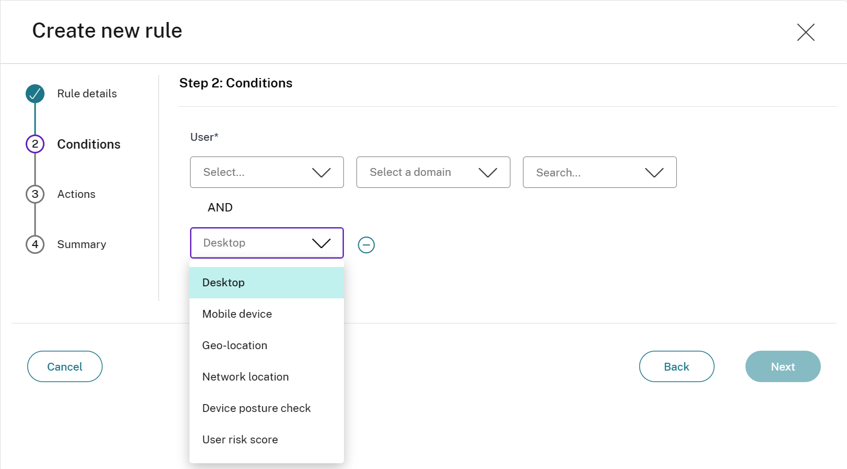Viewport: 847px width, 469px height.
Task: Open the Search... user dropdown
Action: [599, 172]
